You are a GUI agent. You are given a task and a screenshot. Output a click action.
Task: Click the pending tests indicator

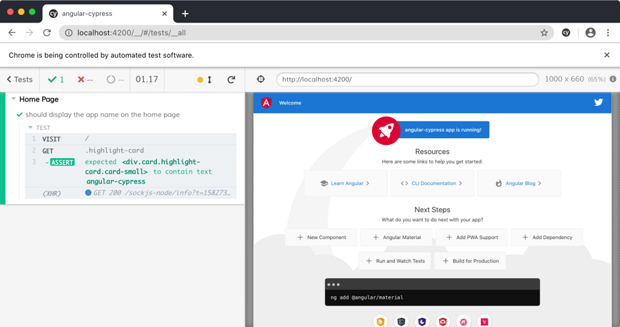point(116,79)
